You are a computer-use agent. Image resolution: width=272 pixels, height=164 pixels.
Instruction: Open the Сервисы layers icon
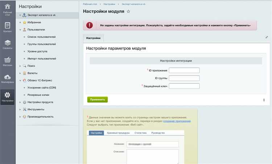[8, 43]
